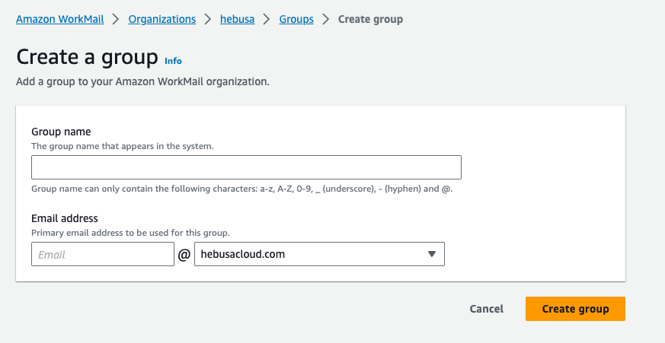Click the chevron after the Groups breadcrumb
The image size is (665, 343).
point(325,19)
